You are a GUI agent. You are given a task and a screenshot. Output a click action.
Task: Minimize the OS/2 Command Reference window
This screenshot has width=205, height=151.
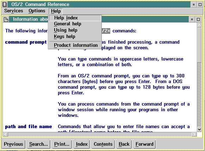click(194, 5)
